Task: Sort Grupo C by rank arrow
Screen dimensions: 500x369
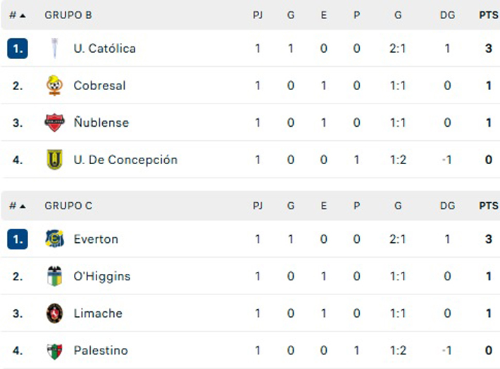Action: tap(22, 206)
